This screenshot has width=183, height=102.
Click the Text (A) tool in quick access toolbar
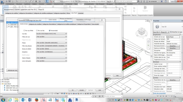pyautogui.click(x=36, y=1)
